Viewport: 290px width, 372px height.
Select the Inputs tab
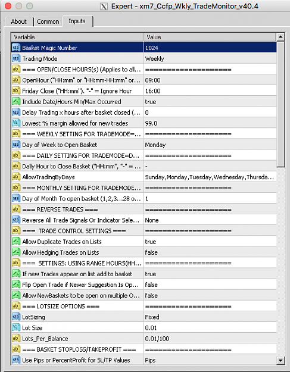tap(77, 21)
